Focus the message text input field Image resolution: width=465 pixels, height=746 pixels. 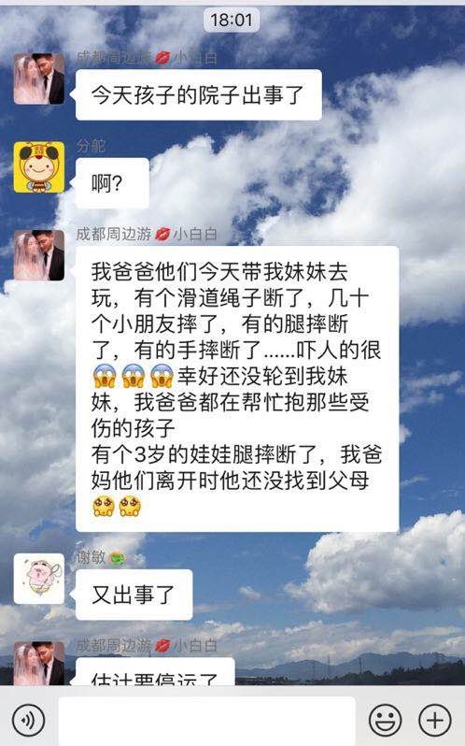206,721
